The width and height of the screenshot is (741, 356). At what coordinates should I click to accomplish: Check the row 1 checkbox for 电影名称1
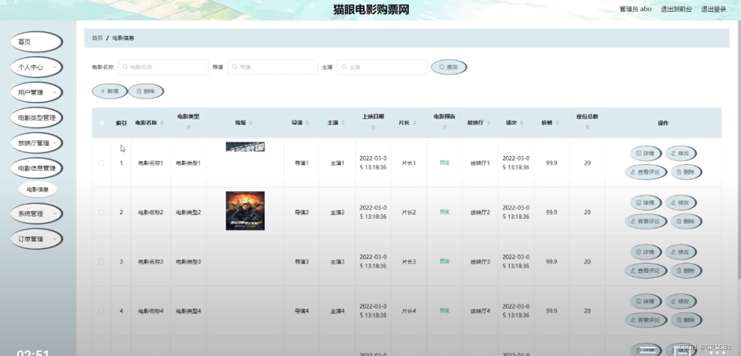(x=101, y=163)
